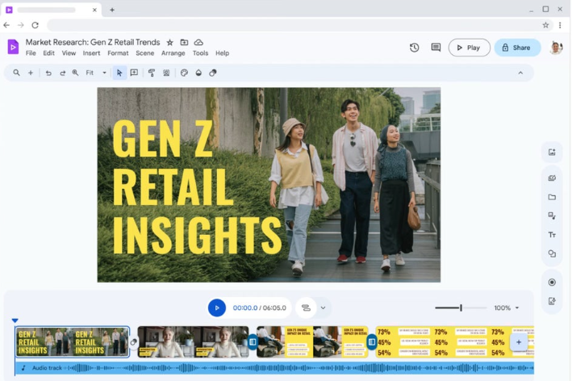The height and width of the screenshot is (381, 572).
Task: Toggle the timeline view mode button
Action: (x=306, y=308)
